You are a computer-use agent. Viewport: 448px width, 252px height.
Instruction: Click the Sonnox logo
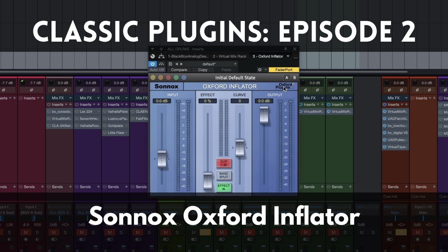click(167, 86)
